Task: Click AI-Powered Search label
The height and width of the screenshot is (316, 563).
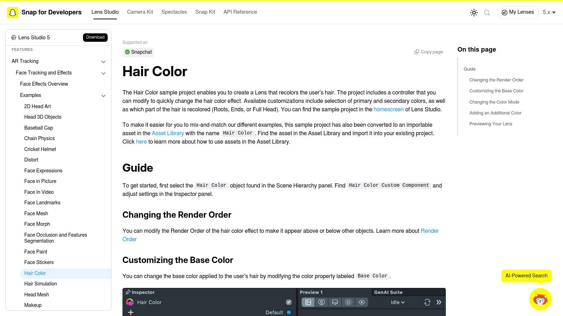Action: coord(526,276)
